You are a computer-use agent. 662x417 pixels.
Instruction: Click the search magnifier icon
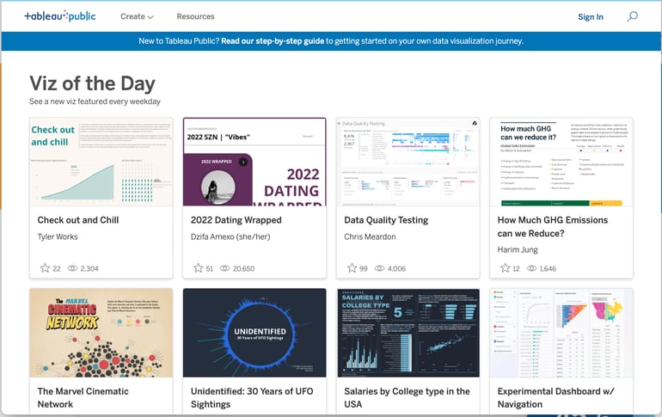[x=632, y=16]
